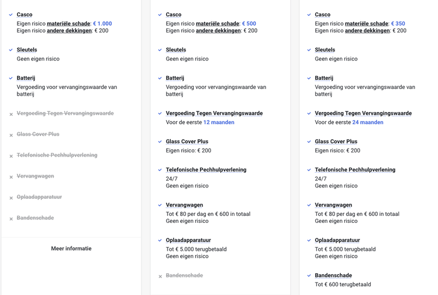The image size is (438, 295).
Task: Click the X icon next to first column Bandenschade
Action: pyautogui.click(x=11, y=219)
